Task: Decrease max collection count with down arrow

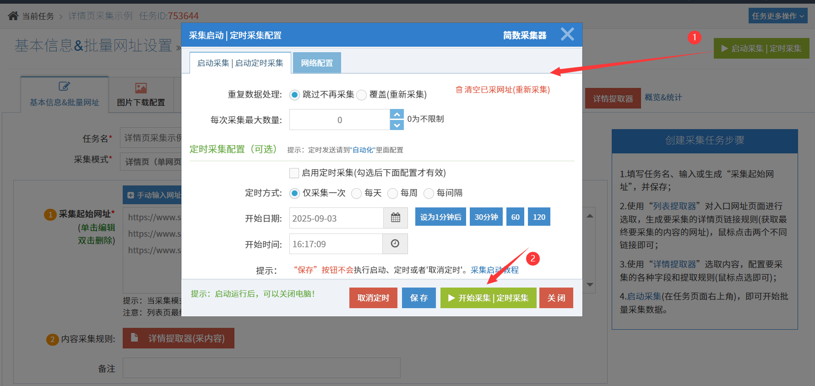Action: [397, 125]
